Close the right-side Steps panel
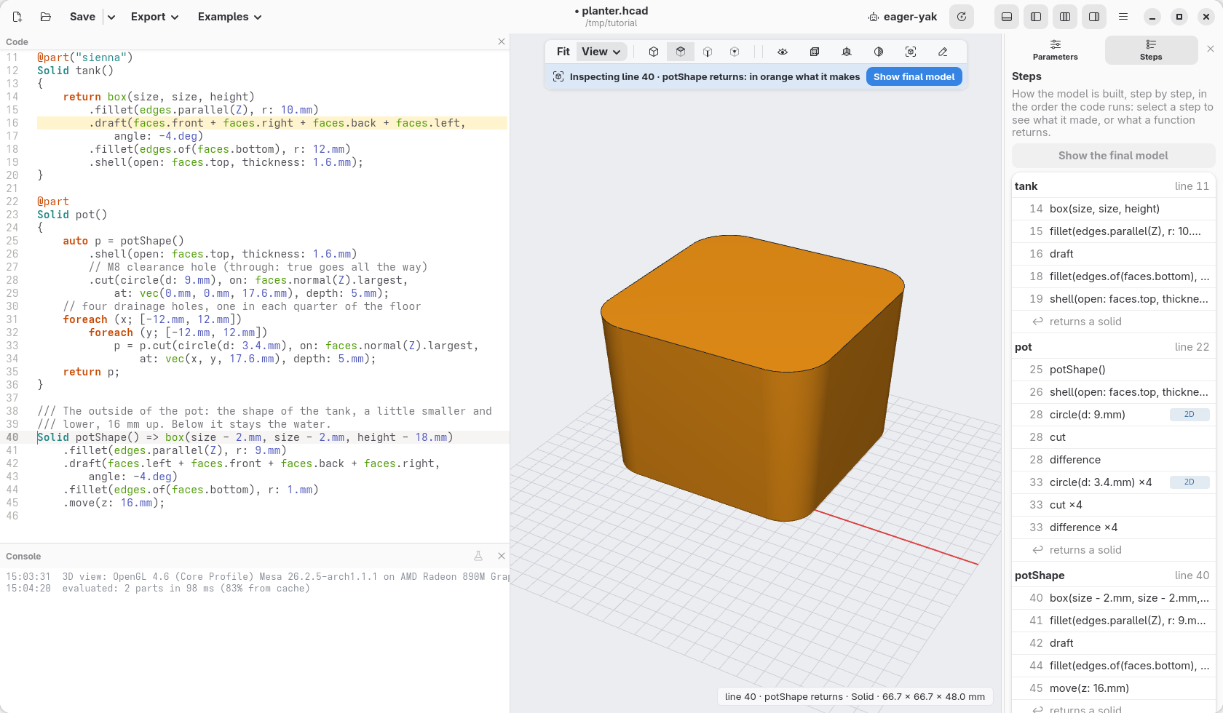Image resolution: width=1223 pixels, height=713 pixels. (1211, 49)
